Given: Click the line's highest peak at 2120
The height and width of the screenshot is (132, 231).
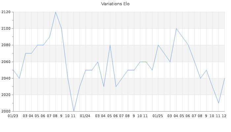Looking at the screenshot, I should point(55,12).
